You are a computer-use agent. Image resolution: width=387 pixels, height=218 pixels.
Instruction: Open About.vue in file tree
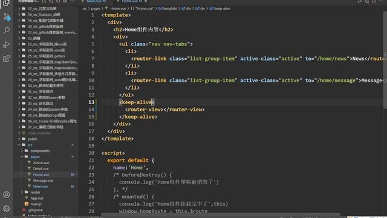[x=41, y=163]
